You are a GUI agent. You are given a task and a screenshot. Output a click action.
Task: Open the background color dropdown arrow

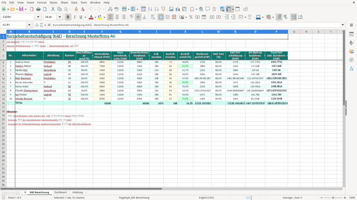pyautogui.click(x=104, y=17)
